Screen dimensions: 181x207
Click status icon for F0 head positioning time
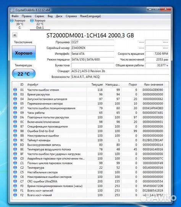click(15, 186)
